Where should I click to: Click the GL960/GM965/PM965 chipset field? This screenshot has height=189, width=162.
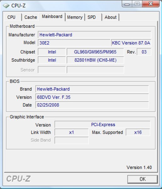tap(95, 52)
